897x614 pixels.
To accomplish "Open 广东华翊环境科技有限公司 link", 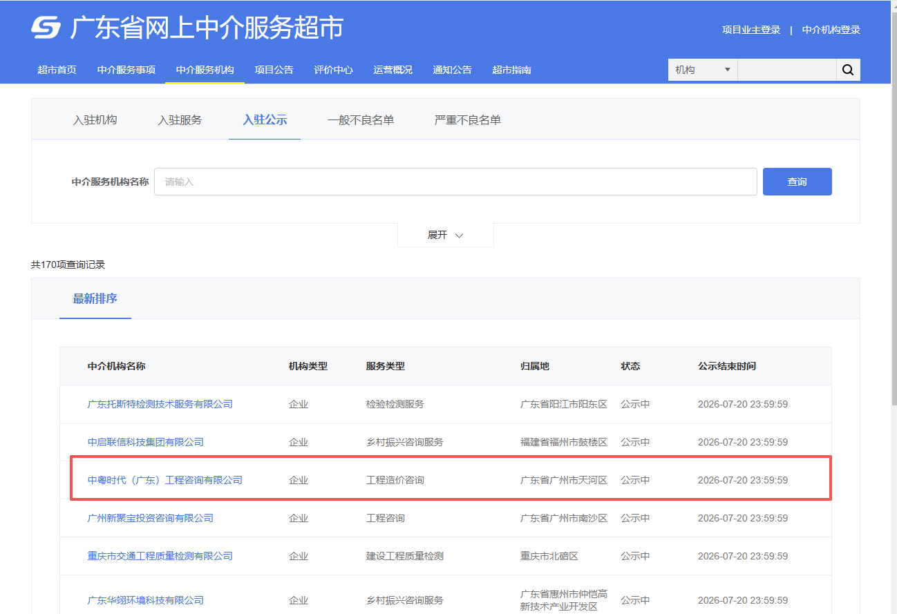I will (146, 600).
